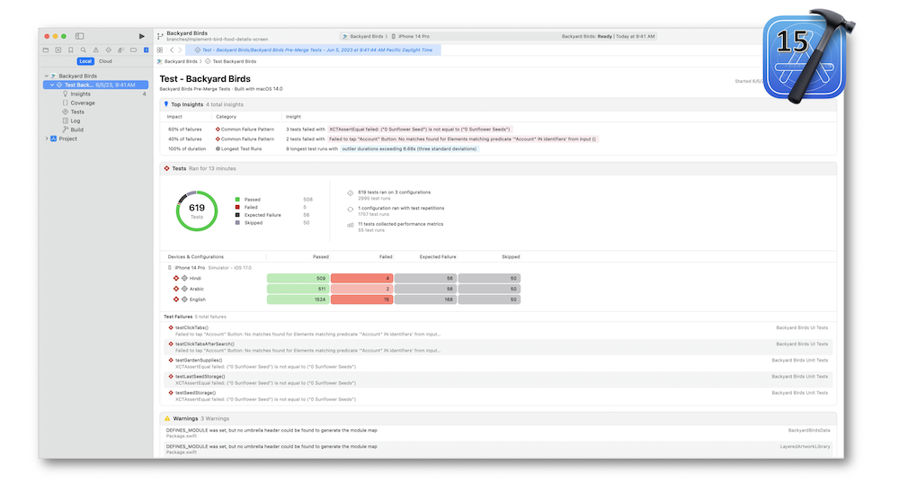This screenshot has height=483, width=899.
Task: Collapse the Backyard Birds tree node
Action: pyautogui.click(x=47, y=76)
